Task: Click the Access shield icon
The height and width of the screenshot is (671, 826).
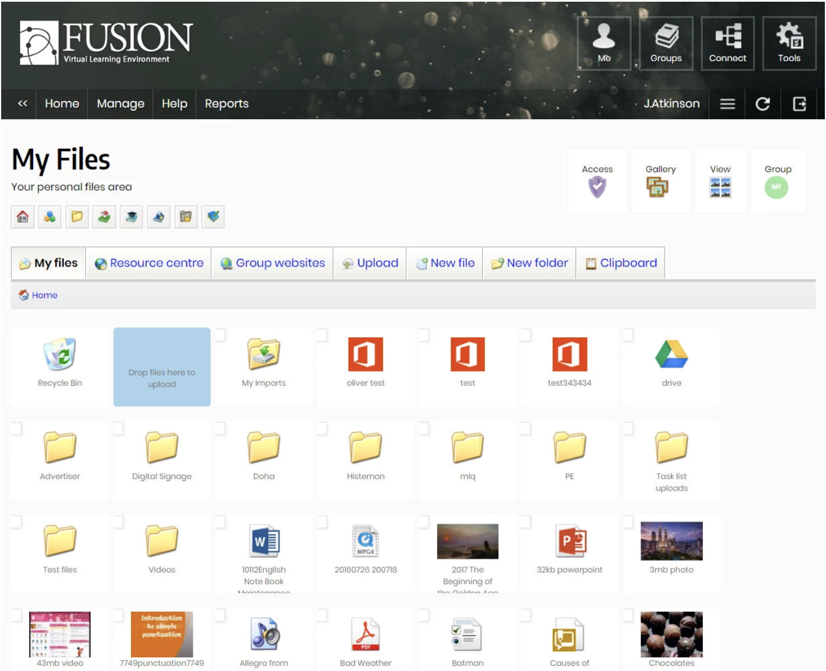Action: pos(597,187)
